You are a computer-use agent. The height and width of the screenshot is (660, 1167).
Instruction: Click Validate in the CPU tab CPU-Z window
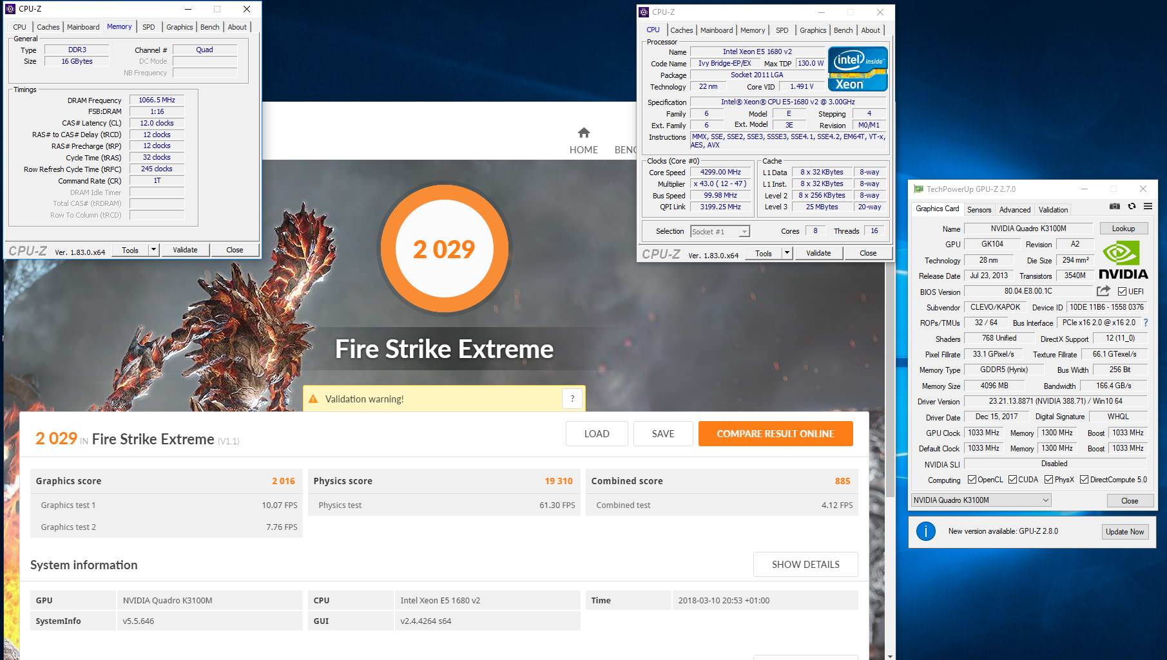(x=818, y=253)
